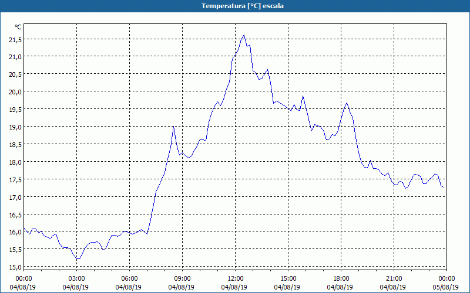Pick the 16,5 y-axis value

coord(15,214)
